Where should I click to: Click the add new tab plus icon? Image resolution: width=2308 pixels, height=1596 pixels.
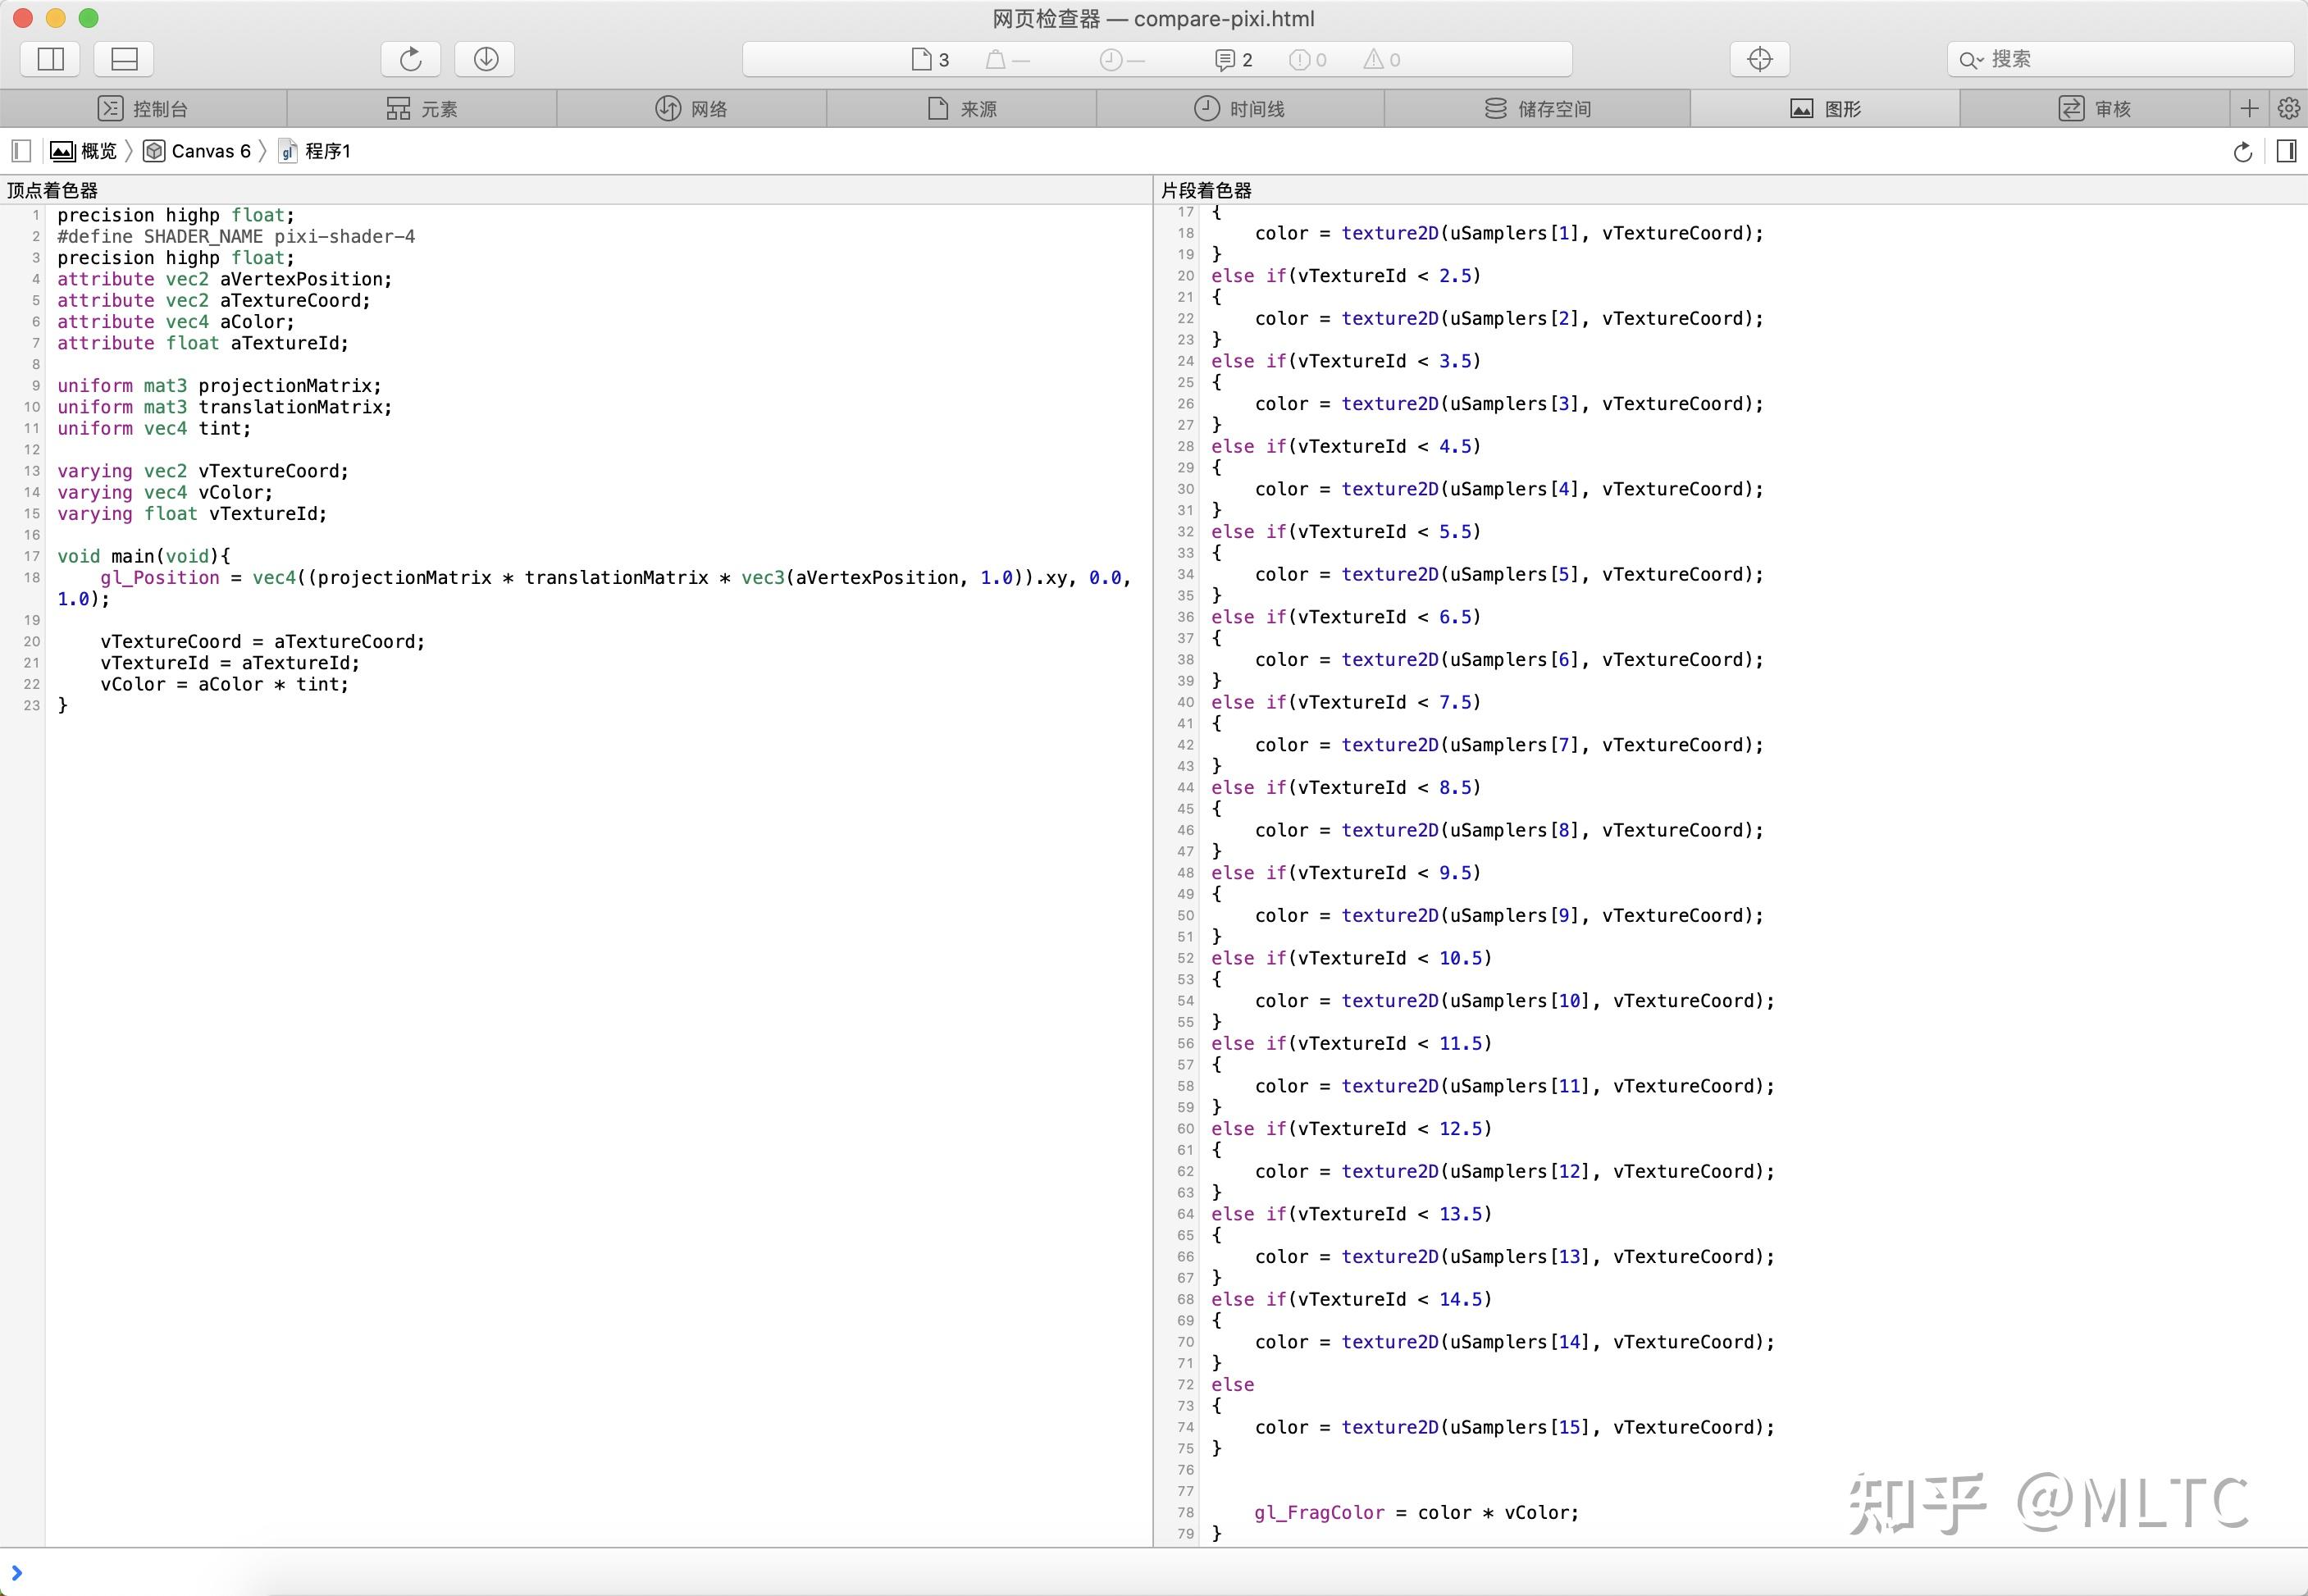tap(2249, 108)
